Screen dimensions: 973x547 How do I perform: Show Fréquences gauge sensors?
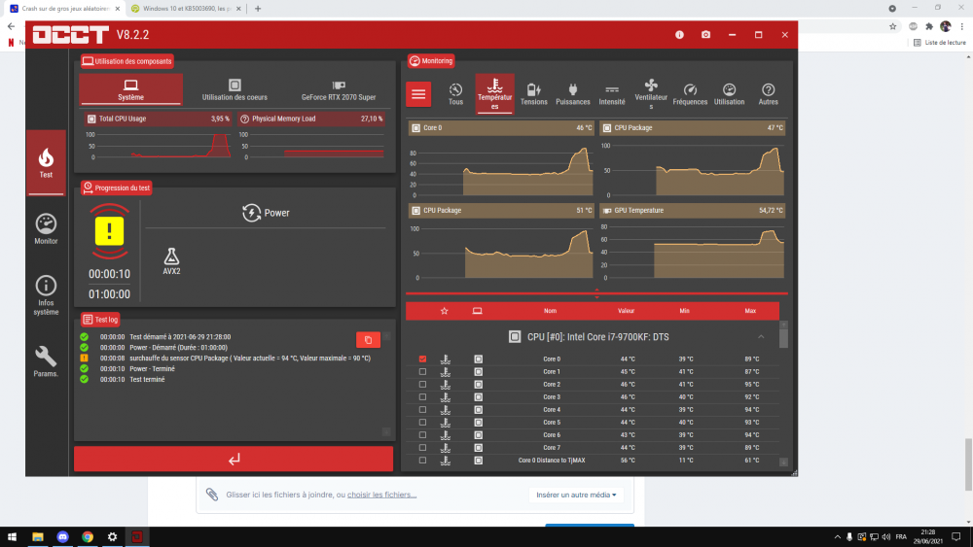pyautogui.click(x=690, y=94)
